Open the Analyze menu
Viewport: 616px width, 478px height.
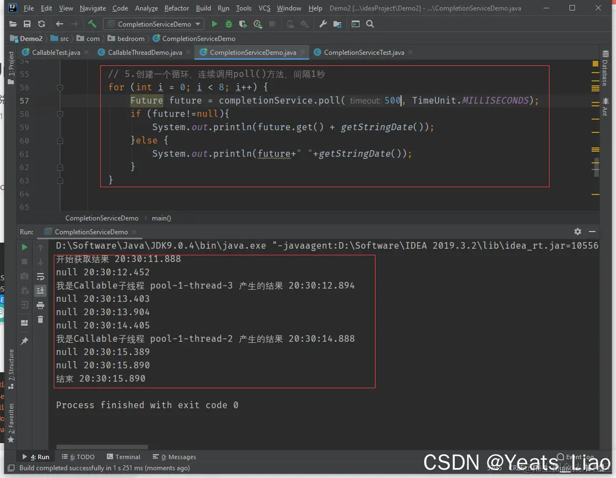pyautogui.click(x=146, y=8)
